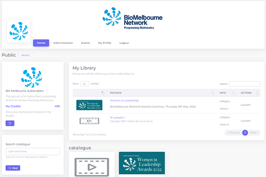Click the Home breadcrumb link
The width and height of the screenshot is (266, 177).
tap(25, 55)
